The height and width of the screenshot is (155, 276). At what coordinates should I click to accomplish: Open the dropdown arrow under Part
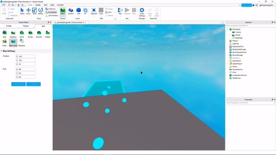[78, 16]
